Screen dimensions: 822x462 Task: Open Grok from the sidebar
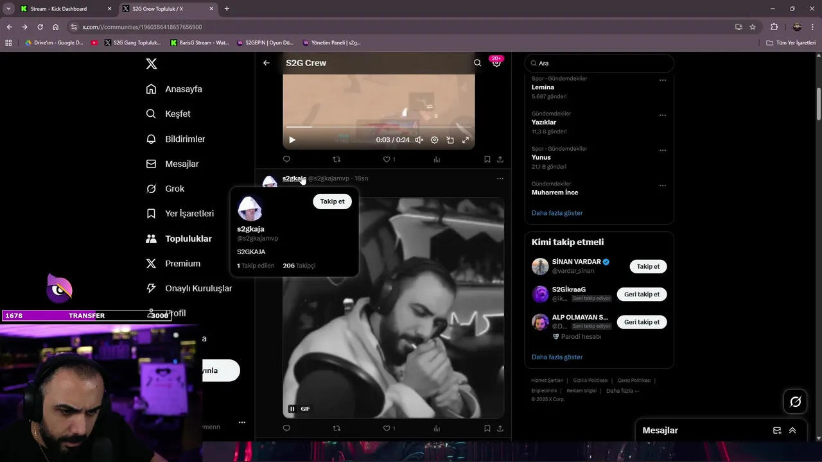point(165,189)
